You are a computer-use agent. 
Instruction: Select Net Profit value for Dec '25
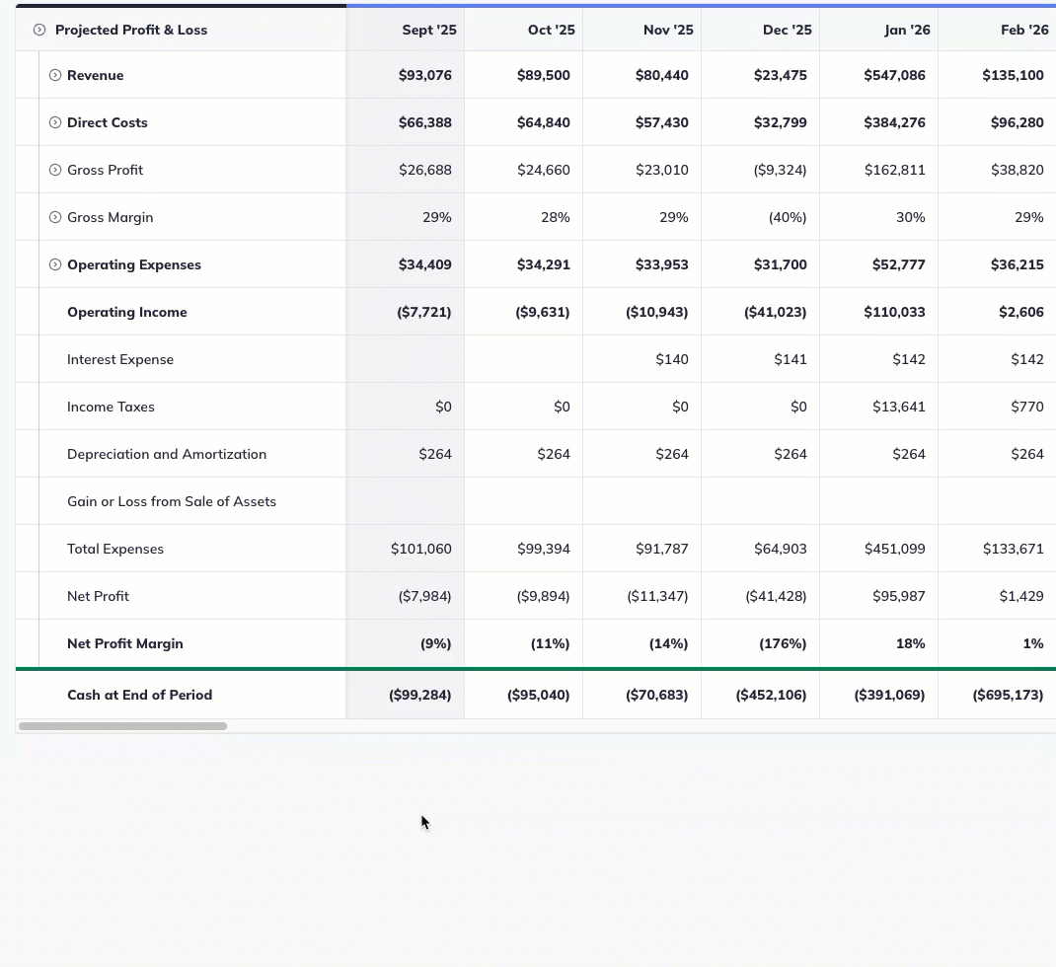[x=776, y=596]
